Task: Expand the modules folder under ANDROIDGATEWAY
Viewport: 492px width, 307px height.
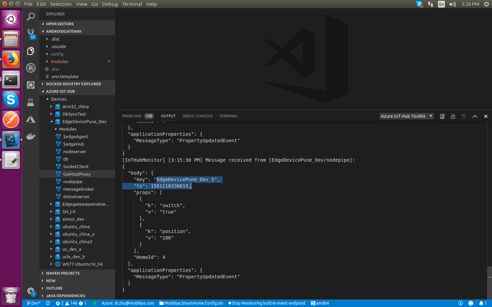Action: tap(60, 61)
